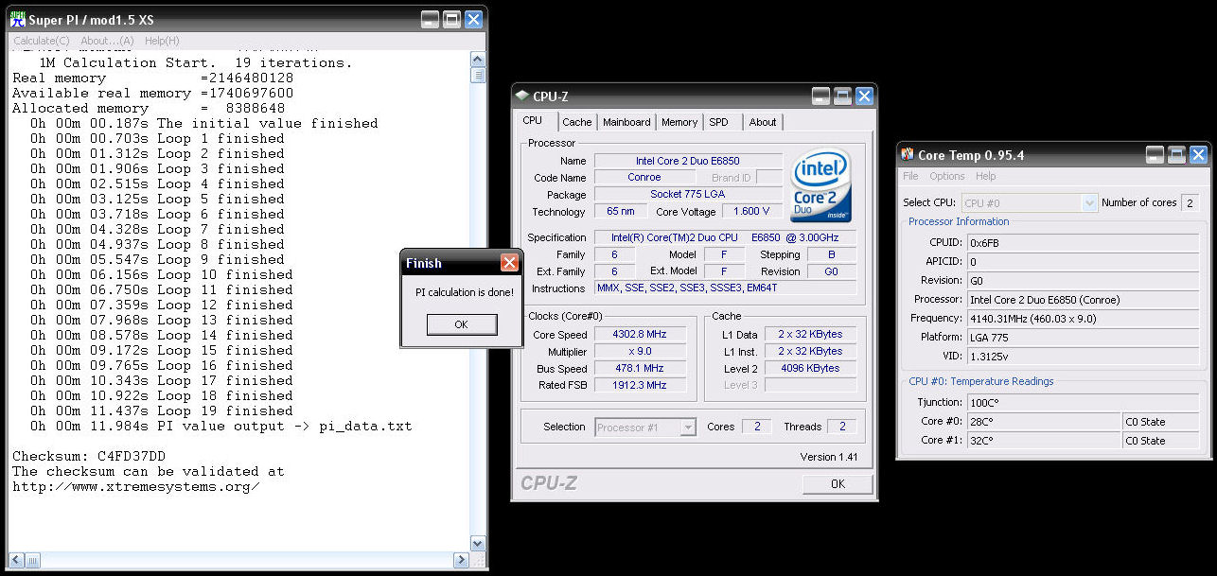The image size is (1217, 576).
Task: Click the Core #0 temperature 28C°
Action: click(1044, 422)
